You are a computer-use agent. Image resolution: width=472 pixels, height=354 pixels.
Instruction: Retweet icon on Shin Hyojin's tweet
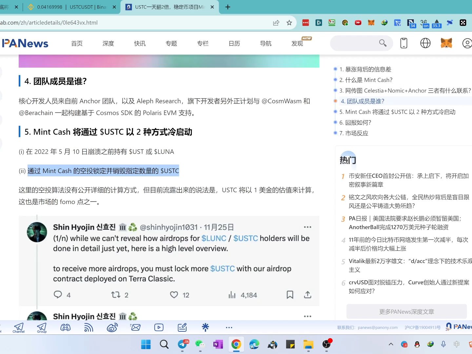click(x=116, y=295)
